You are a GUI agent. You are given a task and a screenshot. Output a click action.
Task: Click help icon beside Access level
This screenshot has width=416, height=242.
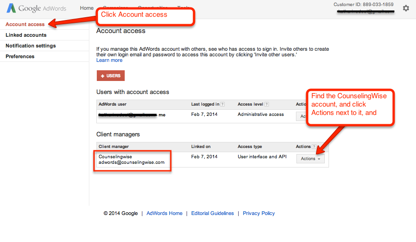click(267, 104)
